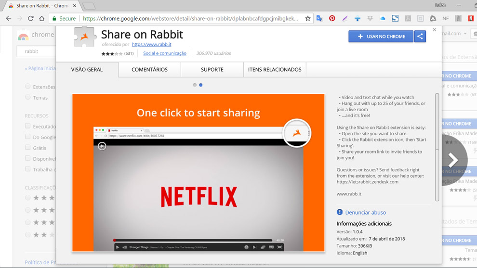Open the Comentários tab
477x268 pixels.
tap(150, 70)
